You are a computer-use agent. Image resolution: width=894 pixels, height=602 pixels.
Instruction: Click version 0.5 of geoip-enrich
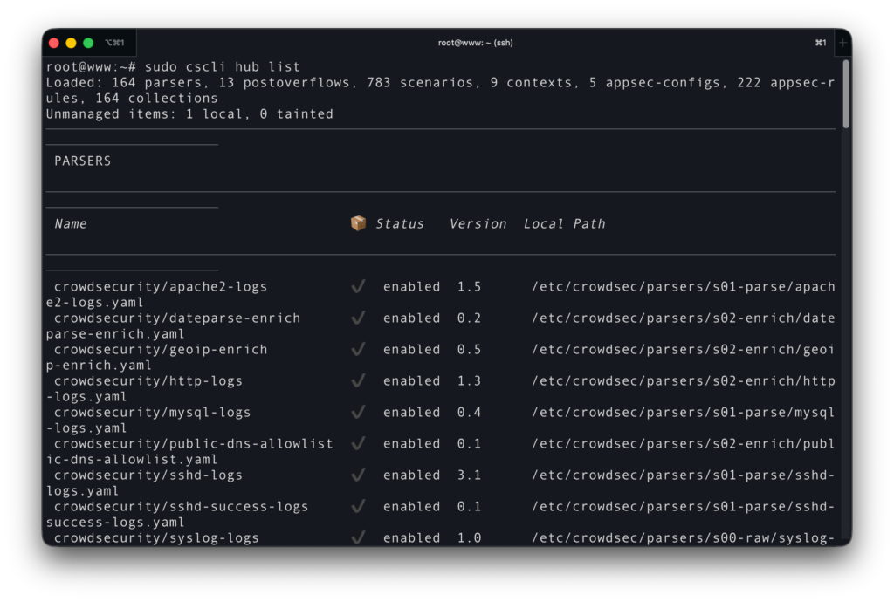(469, 349)
